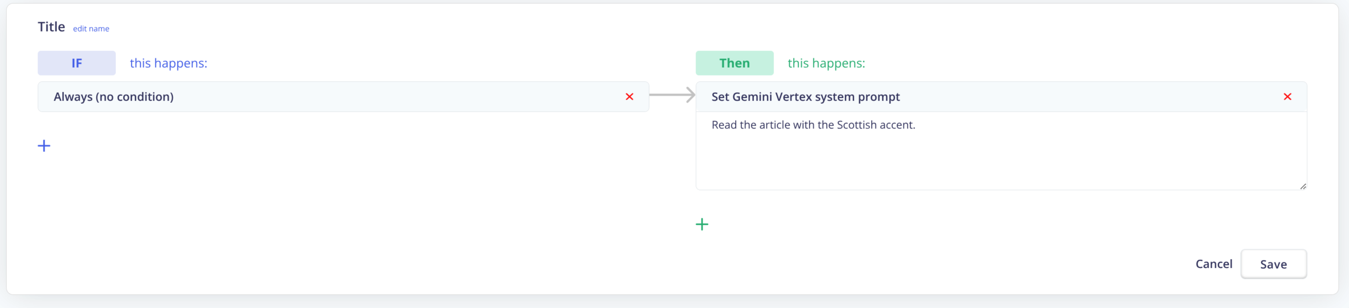The width and height of the screenshot is (1349, 308).
Task: Click the gray arrow between condition and action
Action: click(672, 95)
